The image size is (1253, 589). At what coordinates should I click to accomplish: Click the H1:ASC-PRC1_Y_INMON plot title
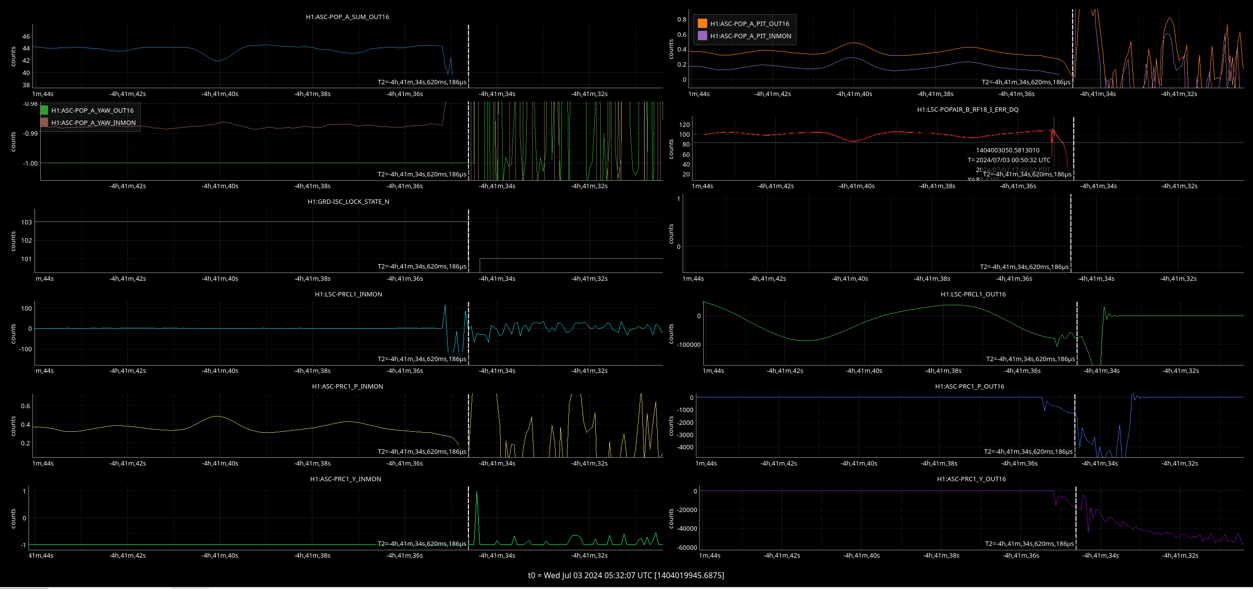click(345, 479)
